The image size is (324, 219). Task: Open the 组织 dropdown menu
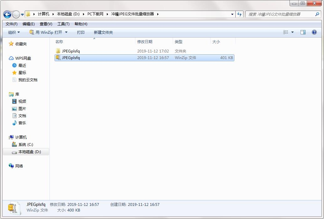(14, 32)
